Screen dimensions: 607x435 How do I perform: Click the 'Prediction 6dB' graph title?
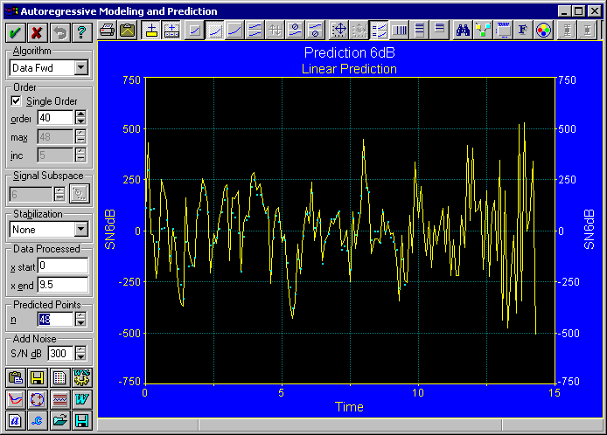point(349,52)
